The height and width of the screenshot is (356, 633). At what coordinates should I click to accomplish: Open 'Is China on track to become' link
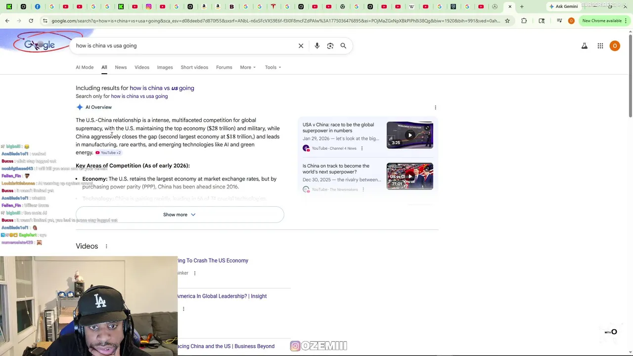tap(336, 169)
